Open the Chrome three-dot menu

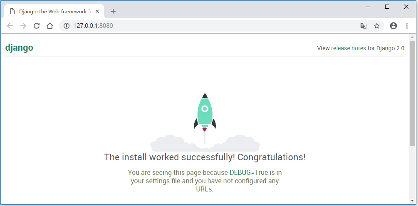coord(407,26)
